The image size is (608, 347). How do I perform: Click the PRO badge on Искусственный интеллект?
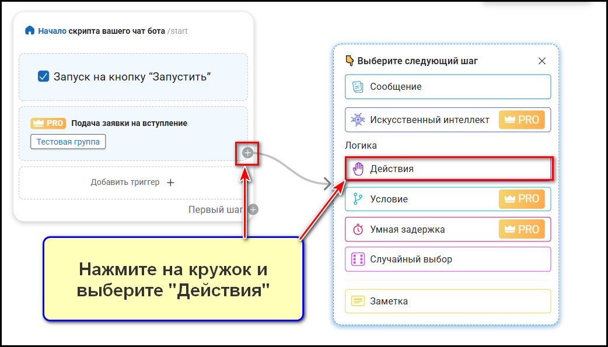(522, 120)
